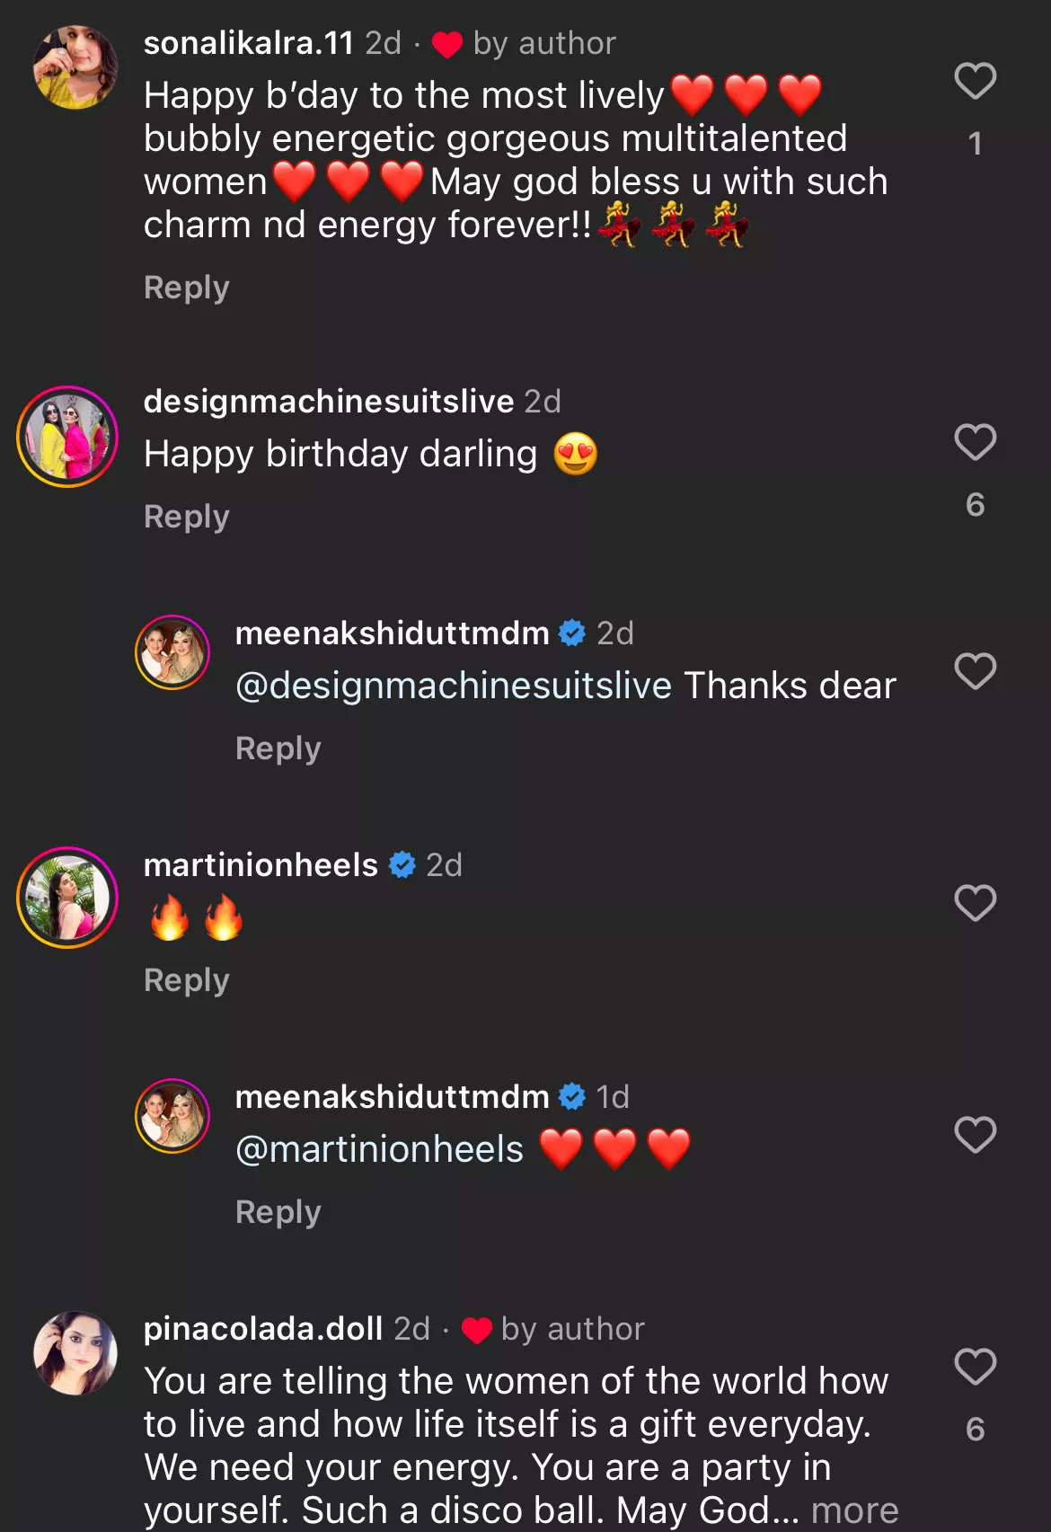Open pinacolada.doll's profile photo

75,1353
